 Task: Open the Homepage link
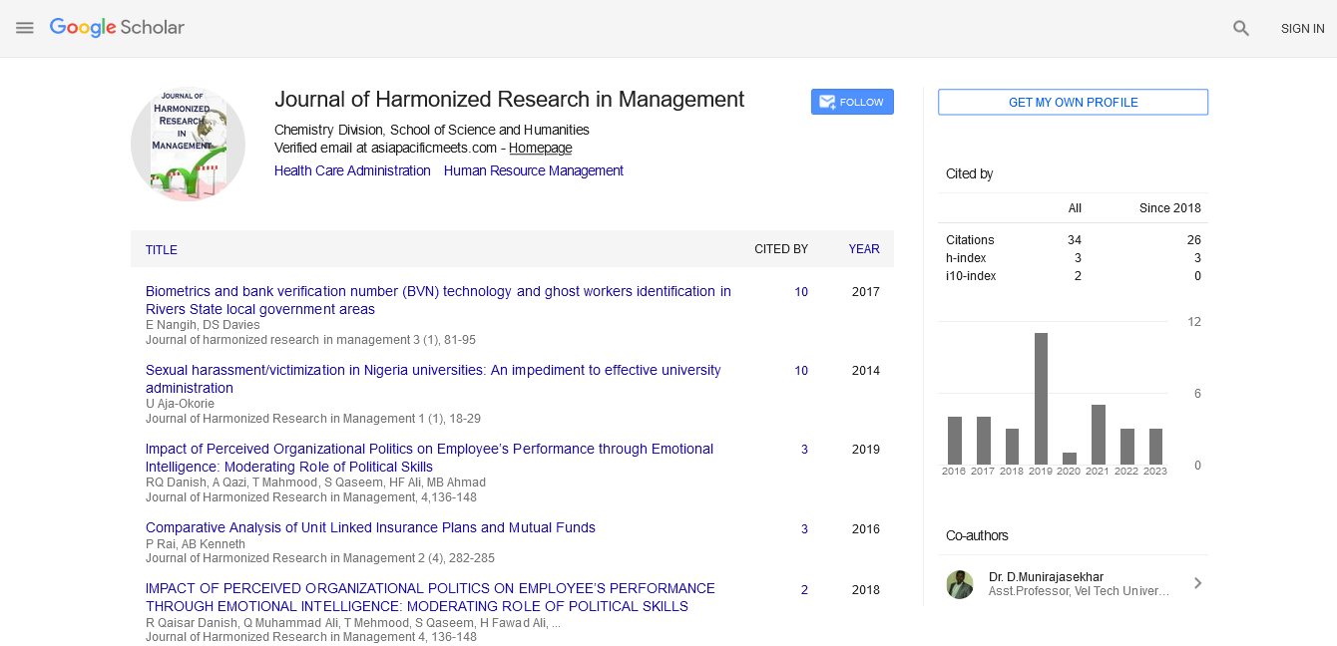540,148
